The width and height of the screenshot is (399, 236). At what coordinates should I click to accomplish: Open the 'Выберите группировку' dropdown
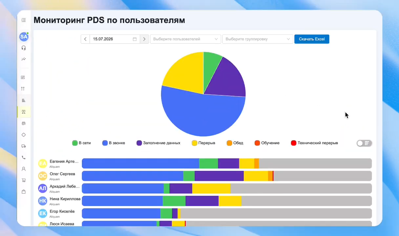258,39
